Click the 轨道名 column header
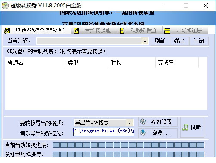This screenshot has height=163, width=216. pyautogui.click(x=35, y=62)
